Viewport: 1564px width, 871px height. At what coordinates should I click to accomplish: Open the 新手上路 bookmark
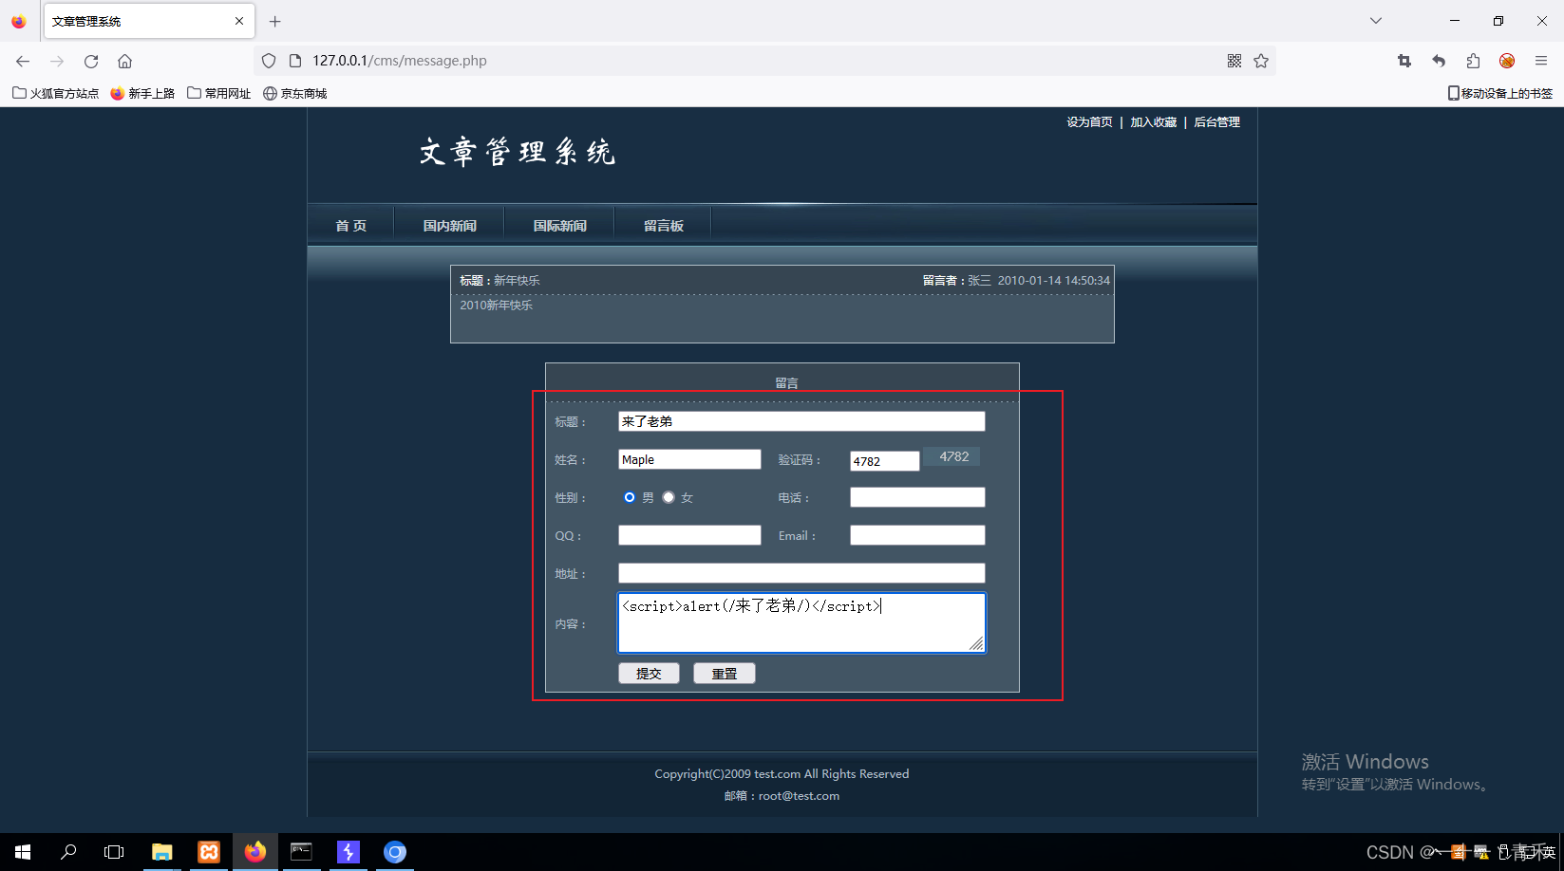(142, 93)
